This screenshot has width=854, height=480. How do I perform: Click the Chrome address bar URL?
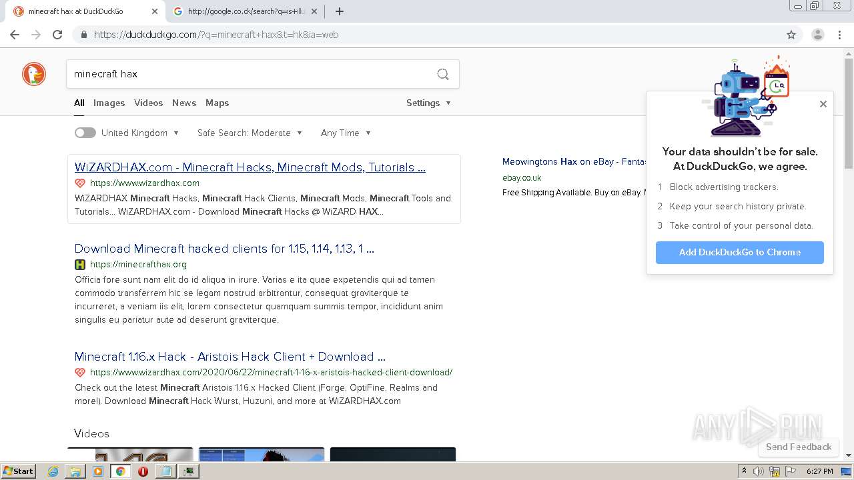[216, 35]
